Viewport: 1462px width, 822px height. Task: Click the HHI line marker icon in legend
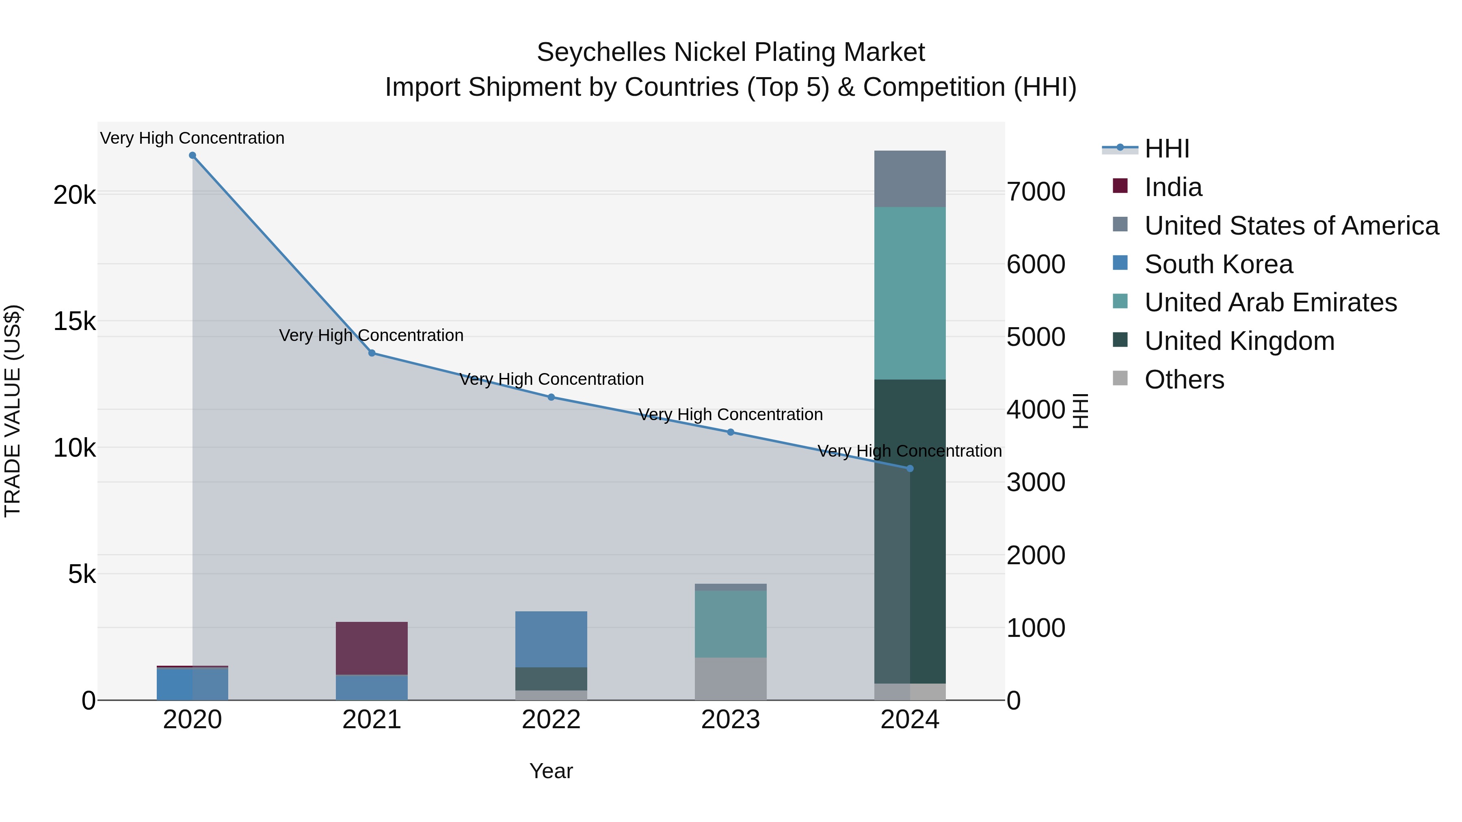coord(1120,147)
